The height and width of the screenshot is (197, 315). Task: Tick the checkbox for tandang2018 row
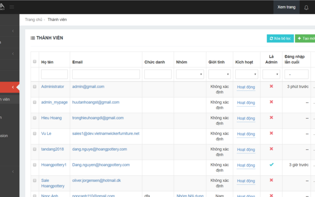35,149
